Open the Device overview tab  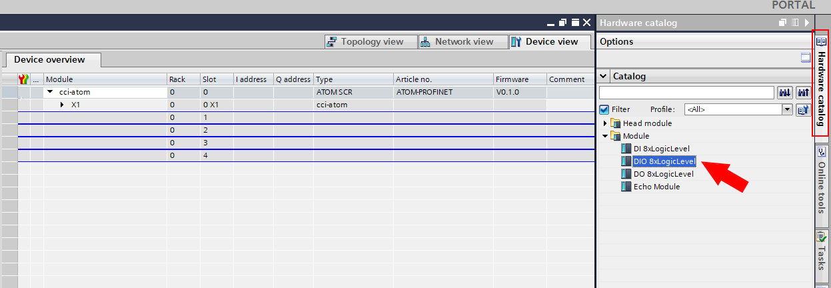[54, 59]
